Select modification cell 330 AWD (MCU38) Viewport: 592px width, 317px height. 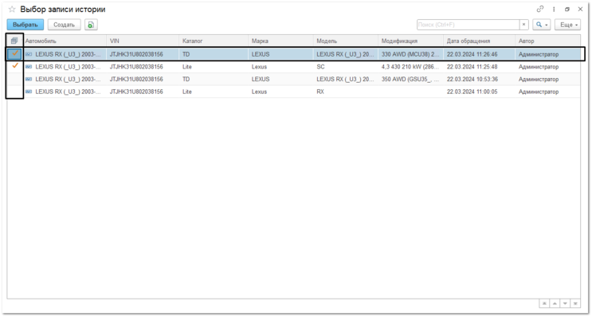pos(411,54)
